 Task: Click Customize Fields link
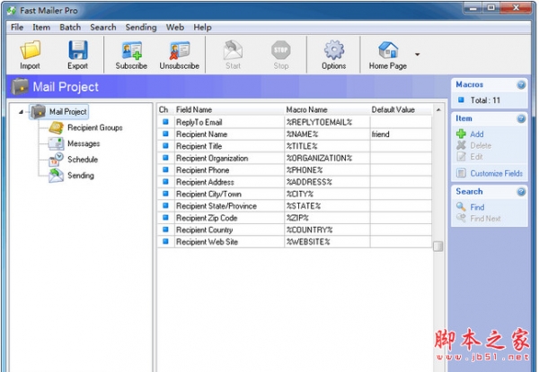tap(497, 174)
